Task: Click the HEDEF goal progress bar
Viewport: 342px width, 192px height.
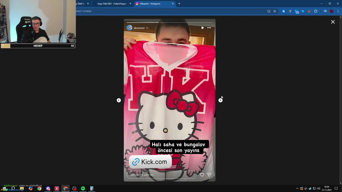Action: (x=38, y=46)
